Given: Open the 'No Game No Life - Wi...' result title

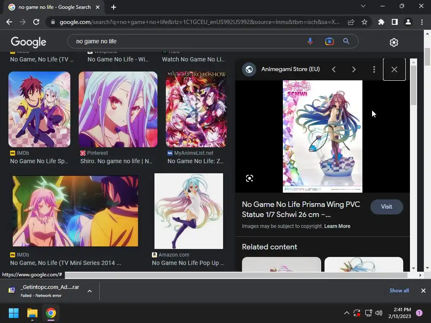Looking at the screenshot, I should [118, 59].
